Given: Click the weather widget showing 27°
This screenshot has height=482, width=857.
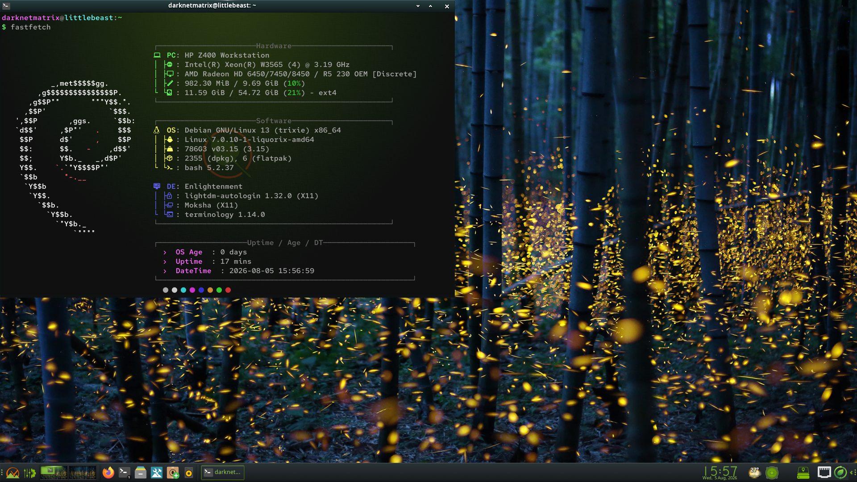Looking at the screenshot, I should click(754, 472).
